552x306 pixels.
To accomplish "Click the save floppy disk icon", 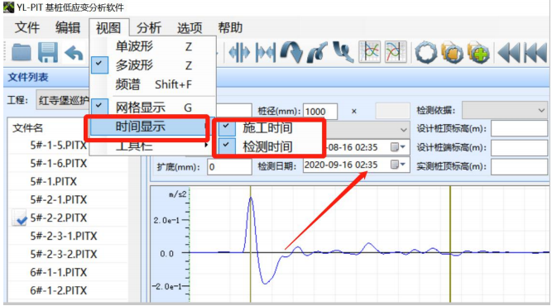I will click(x=48, y=53).
